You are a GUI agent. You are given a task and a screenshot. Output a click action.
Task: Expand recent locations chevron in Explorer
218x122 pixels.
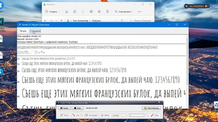[57, 21]
